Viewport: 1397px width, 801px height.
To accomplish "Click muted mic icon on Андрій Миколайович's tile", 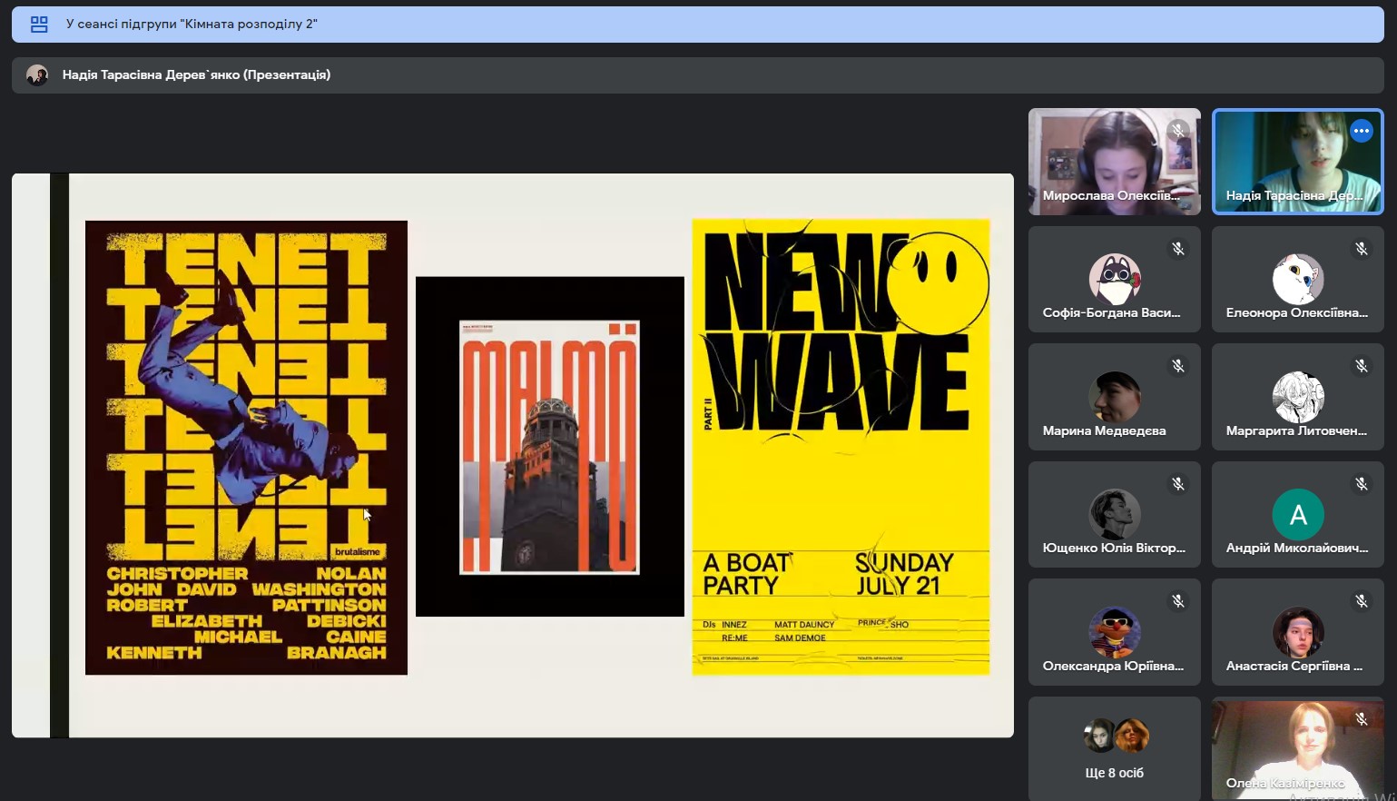I will pyautogui.click(x=1361, y=484).
